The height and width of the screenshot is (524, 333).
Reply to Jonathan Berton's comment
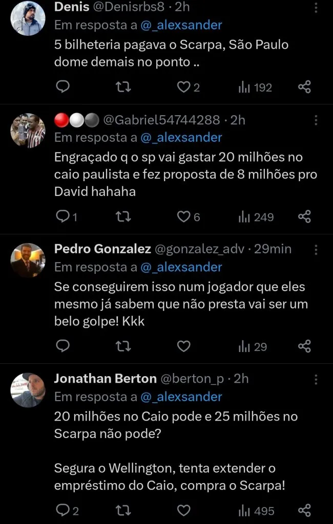(63, 510)
